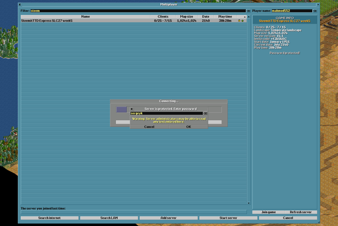Click the server list scrollbar track
Viewport: 338px width, 226px height.
(x=249, y=110)
